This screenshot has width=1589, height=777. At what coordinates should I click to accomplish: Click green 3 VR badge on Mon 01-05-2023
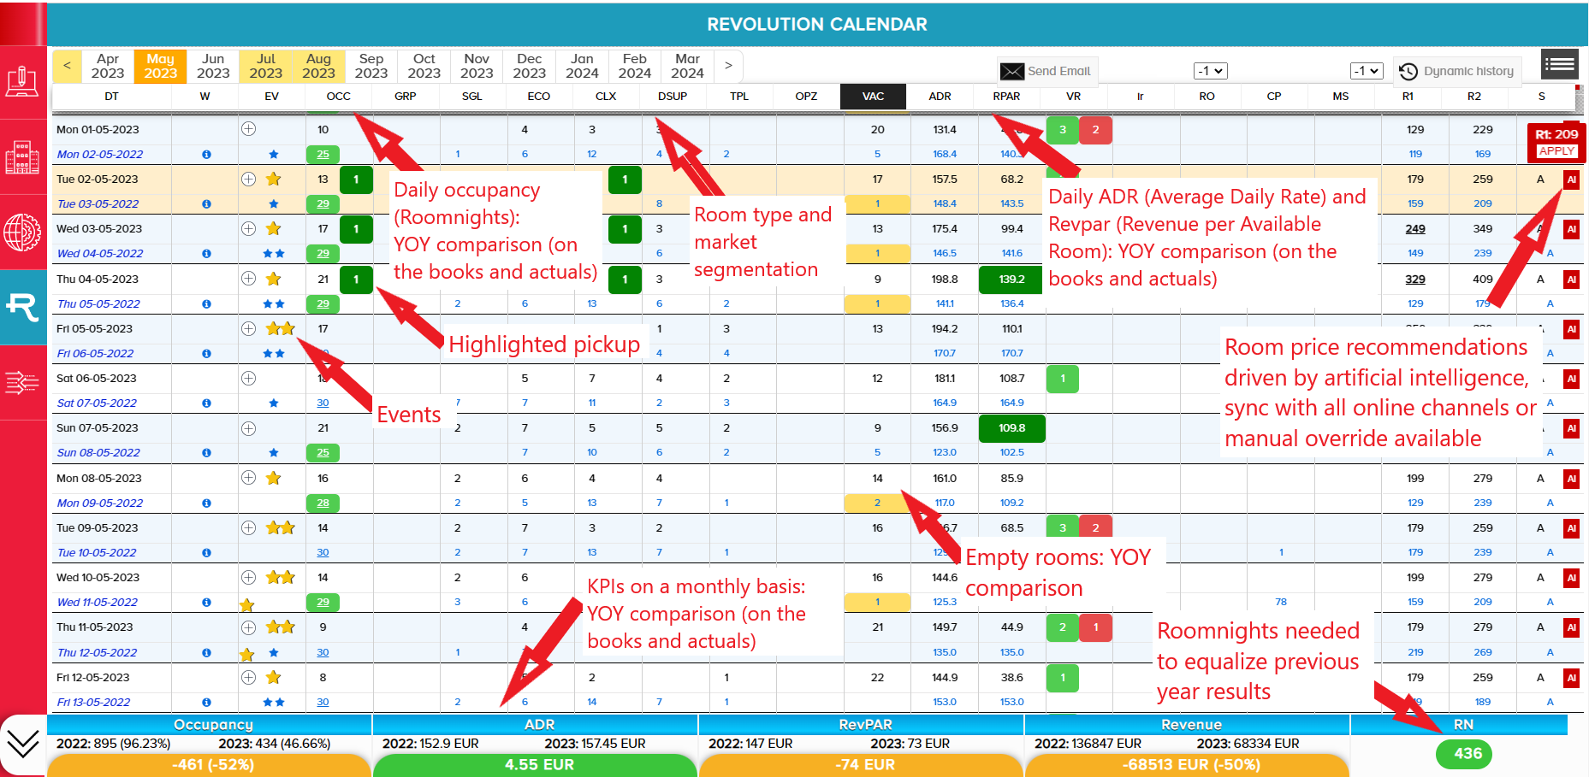click(x=1063, y=130)
